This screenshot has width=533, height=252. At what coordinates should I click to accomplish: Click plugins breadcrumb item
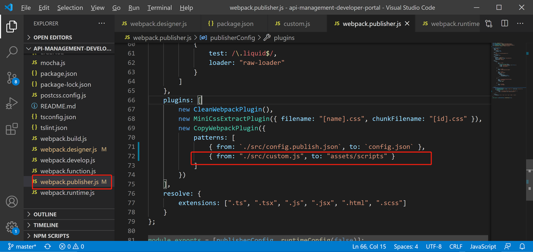[280, 38]
